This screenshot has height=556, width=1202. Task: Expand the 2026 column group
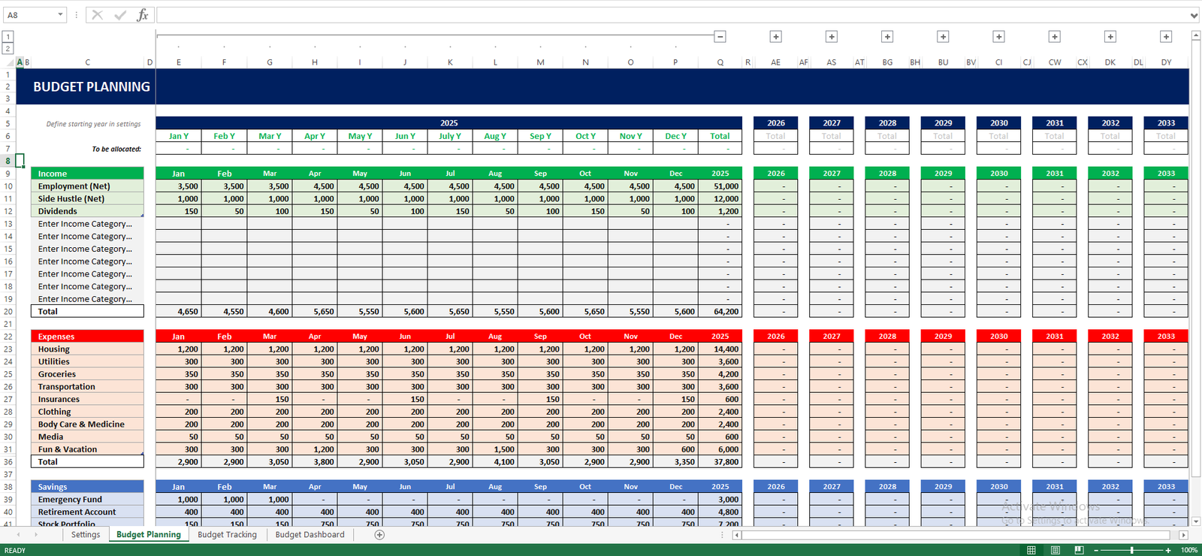pyautogui.click(x=776, y=37)
